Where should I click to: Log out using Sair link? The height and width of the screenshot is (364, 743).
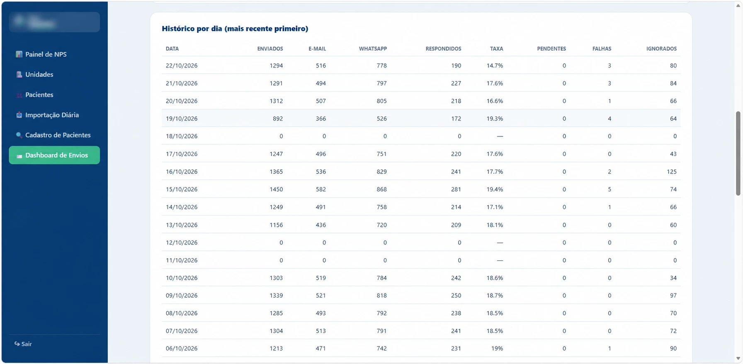23,344
